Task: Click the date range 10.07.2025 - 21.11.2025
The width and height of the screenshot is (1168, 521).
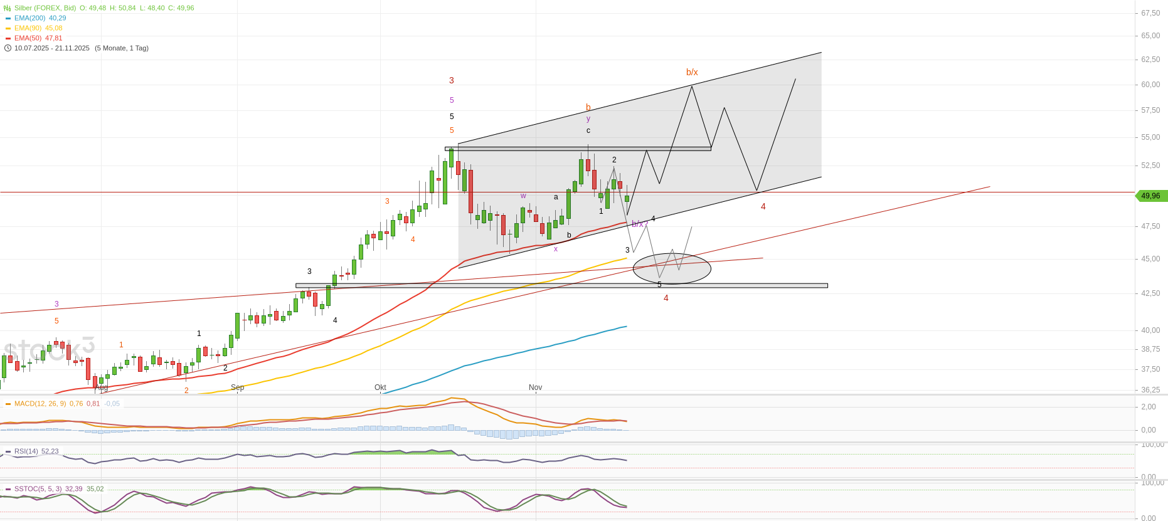Action: click(52, 48)
